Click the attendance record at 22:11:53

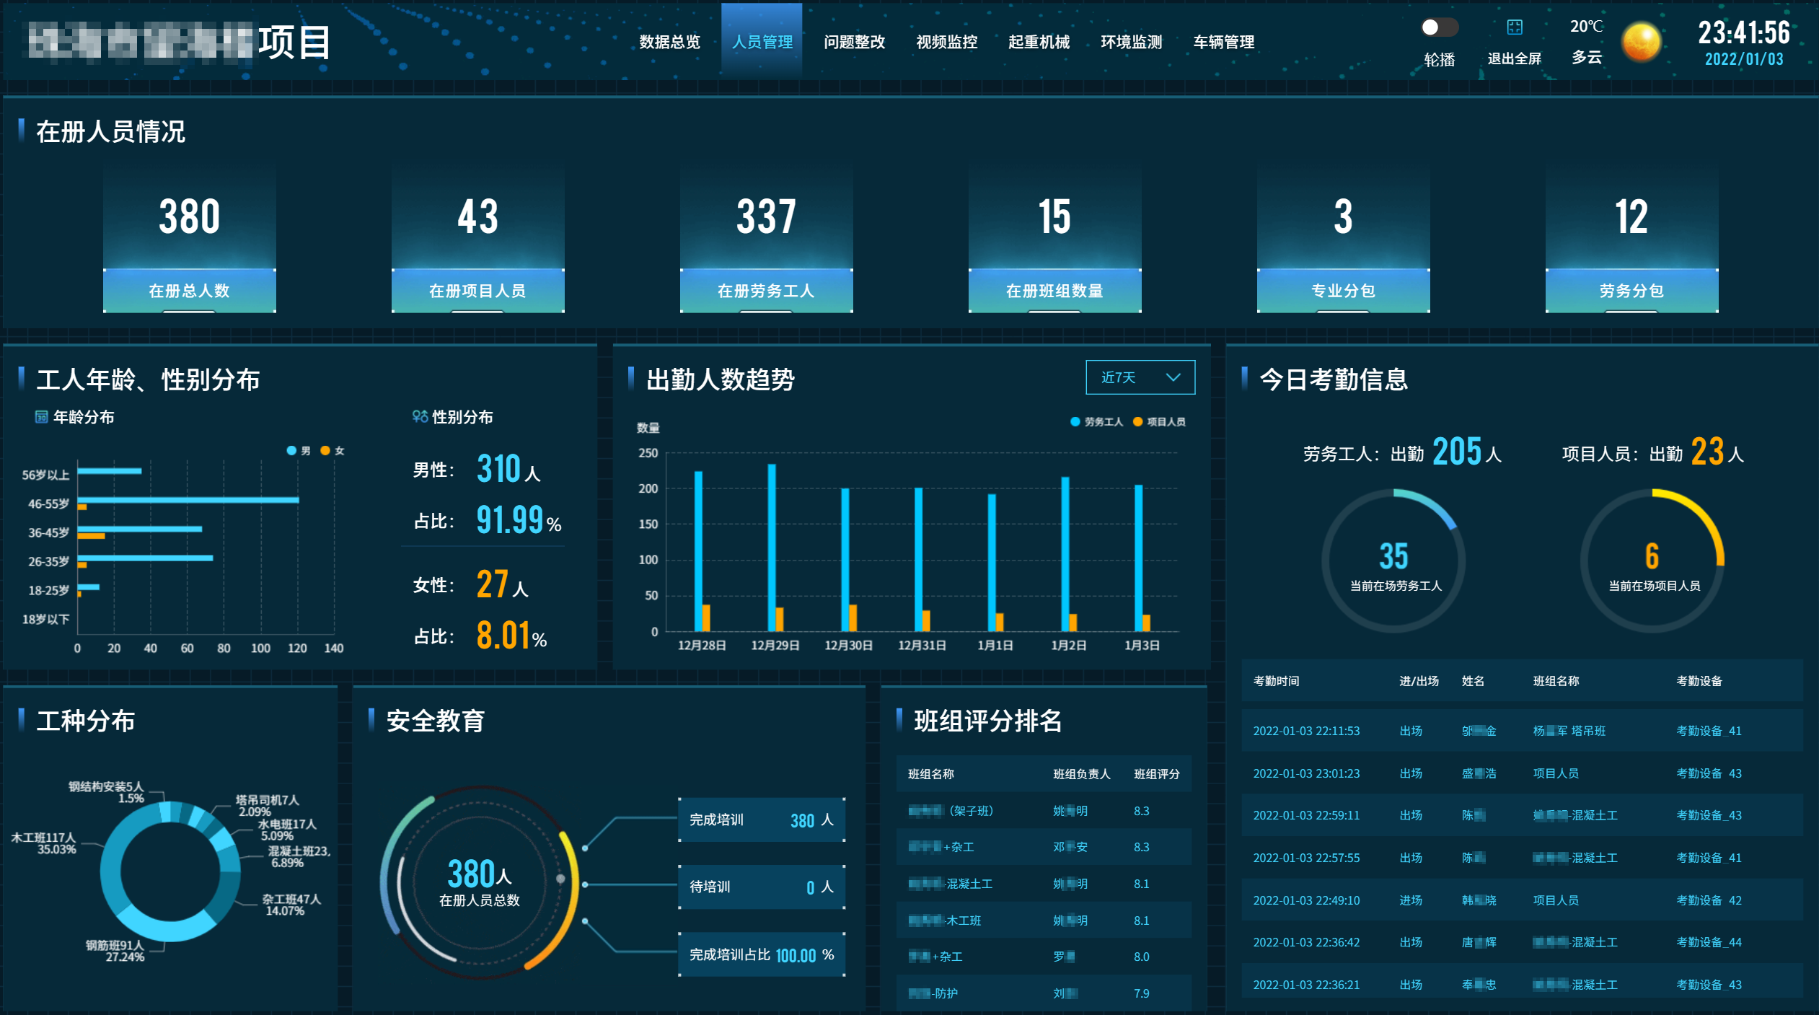click(x=1522, y=731)
